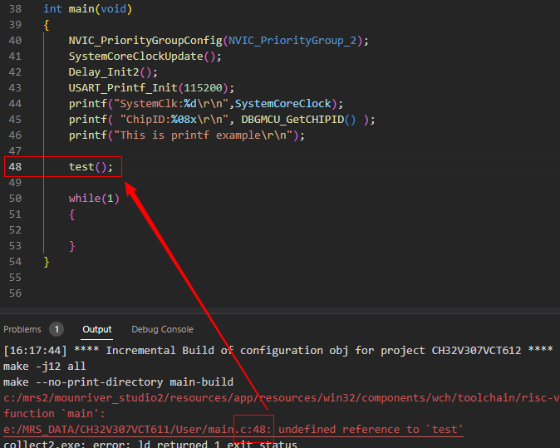560x448 pixels.
Task: Click line number 38 in the gutter
Action: (x=15, y=8)
